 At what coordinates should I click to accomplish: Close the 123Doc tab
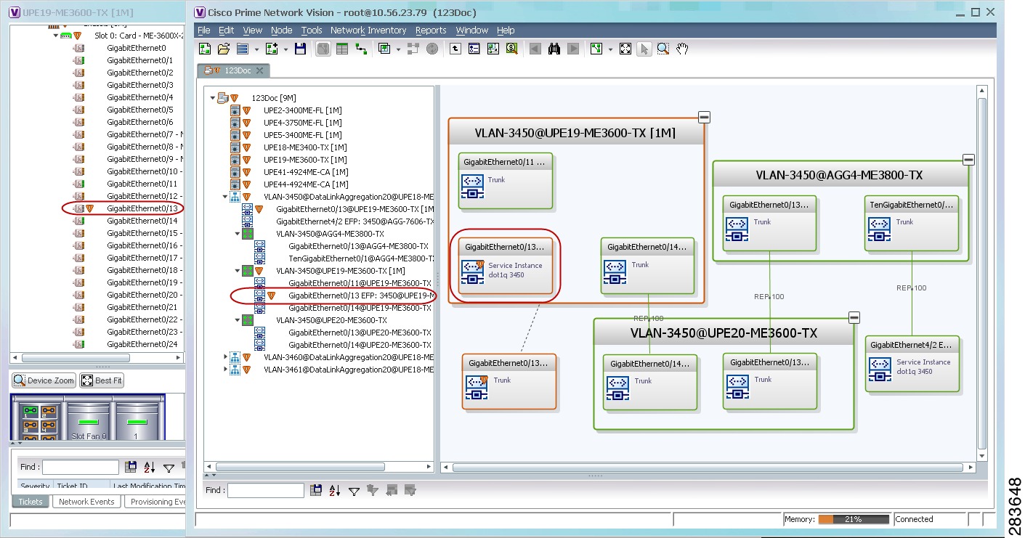click(x=259, y=70)
